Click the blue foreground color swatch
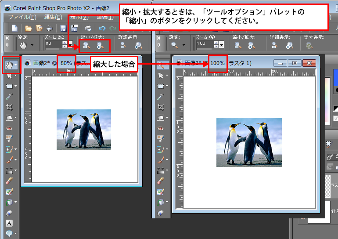Image resolution: width=338 pixels, height=239 pixels. click(x=336, y=78)
